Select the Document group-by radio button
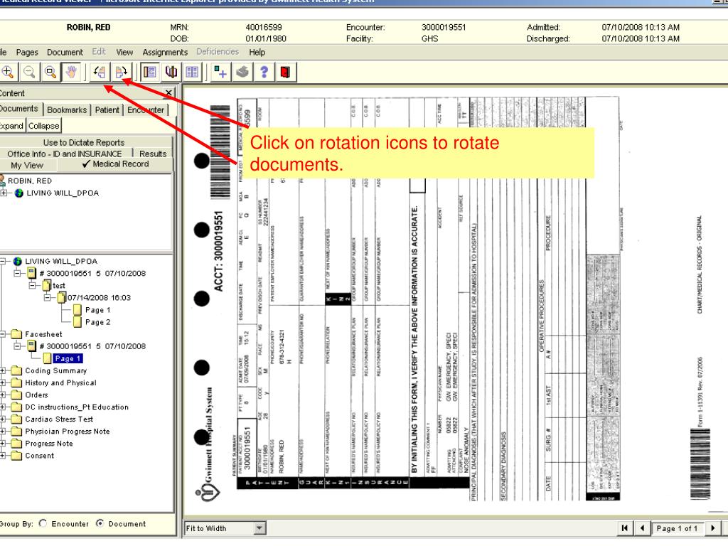Screen dimensions: 728x546 pos(100,524)
